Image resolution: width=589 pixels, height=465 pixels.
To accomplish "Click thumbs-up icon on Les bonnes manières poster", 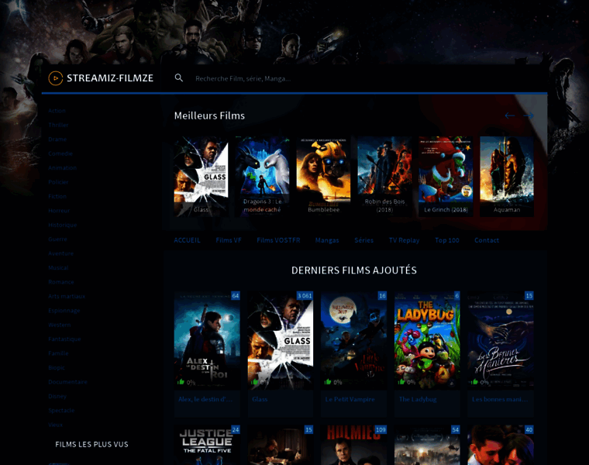I will pyautogui.click(x=475, y=382).
